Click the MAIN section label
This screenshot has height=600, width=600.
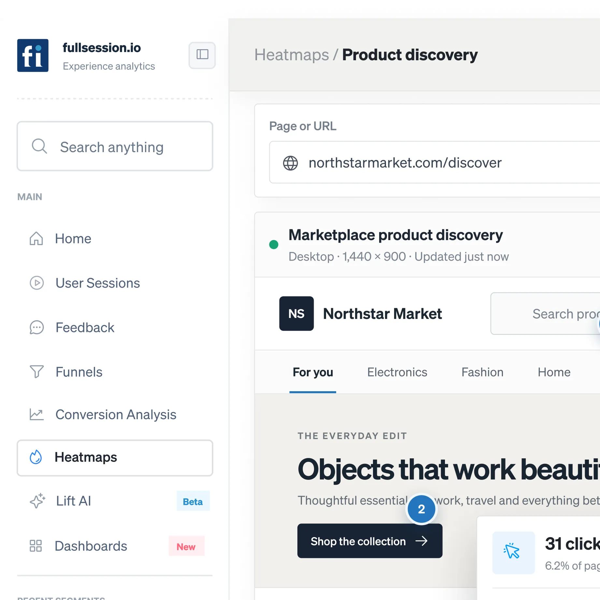30,197
